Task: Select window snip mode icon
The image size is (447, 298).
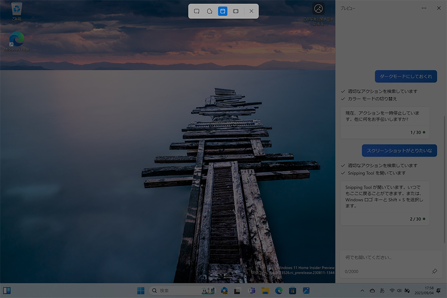Action: click(x=223, y=11)
